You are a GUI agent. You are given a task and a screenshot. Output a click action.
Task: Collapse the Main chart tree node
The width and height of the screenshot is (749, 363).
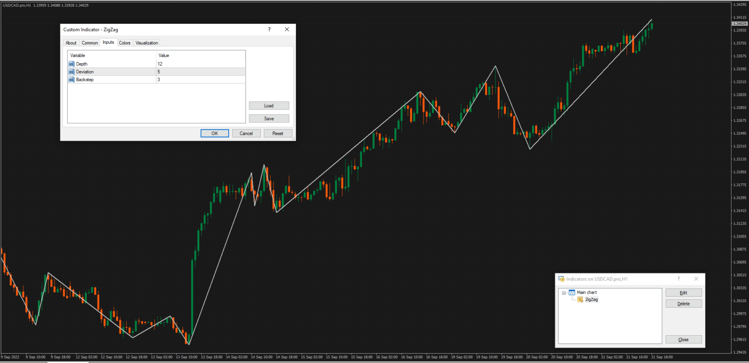tap(564, 292)
